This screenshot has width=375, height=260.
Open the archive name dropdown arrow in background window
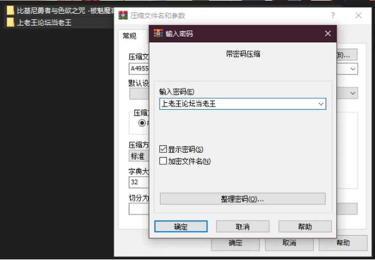353,69
